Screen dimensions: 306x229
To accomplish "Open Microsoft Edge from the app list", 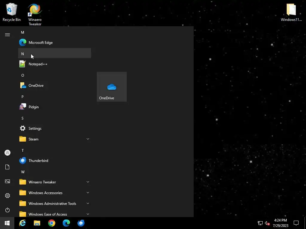I will [55, 42].
